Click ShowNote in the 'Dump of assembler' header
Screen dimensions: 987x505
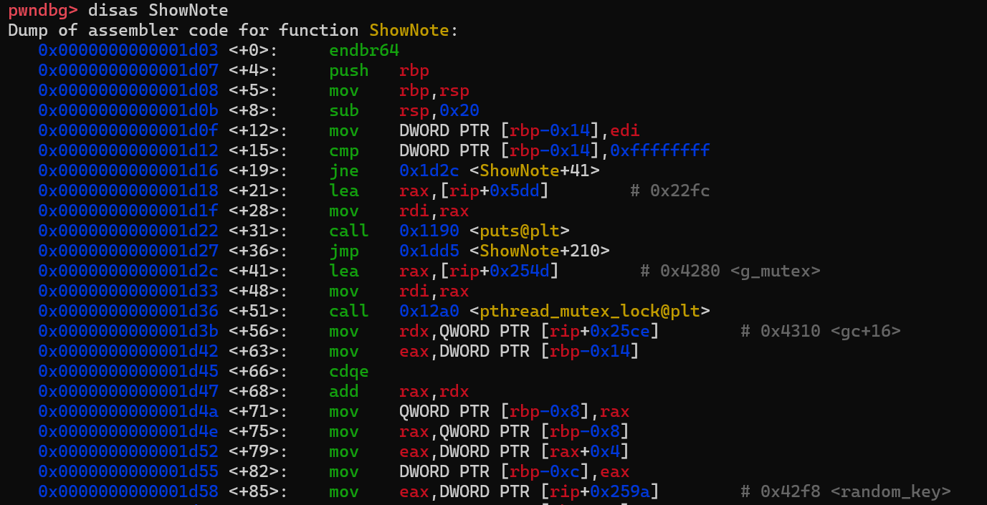pyautogui.click(x=410, y=30)
